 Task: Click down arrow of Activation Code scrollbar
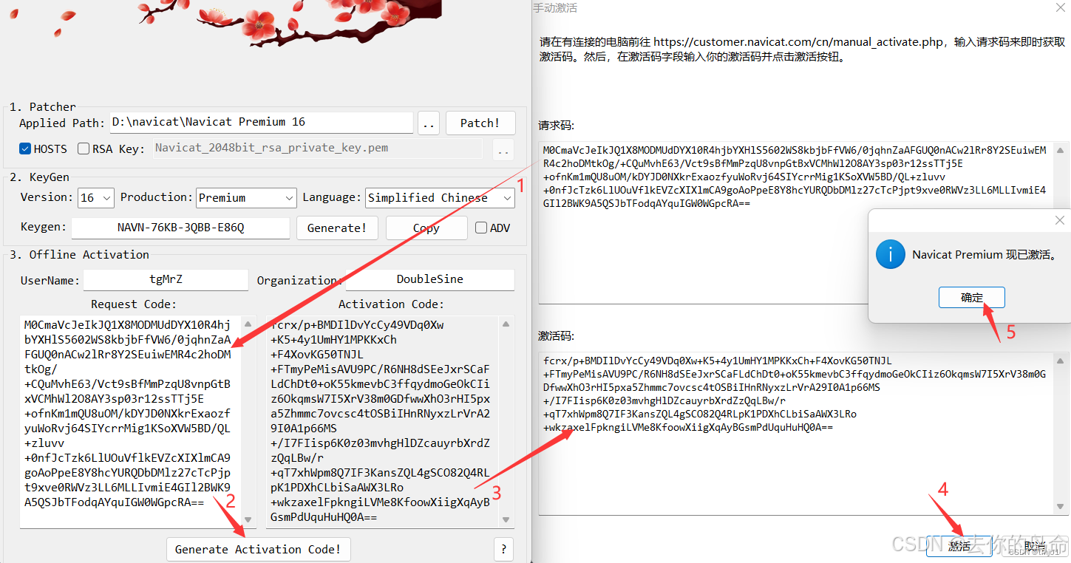[x=506, y=520]
